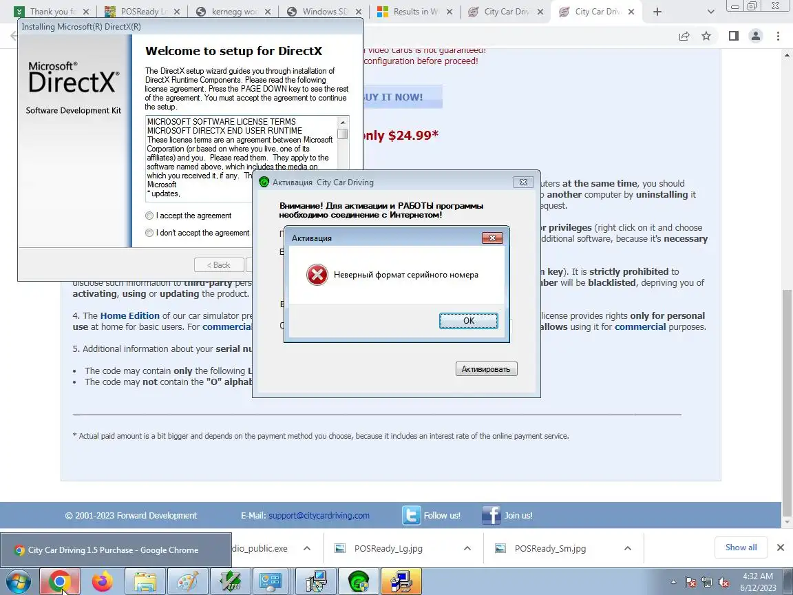Viewport: 793px width, 595px height.
Task: Click the Control Panel taskbar icon
Action: [x=270, y=582]
